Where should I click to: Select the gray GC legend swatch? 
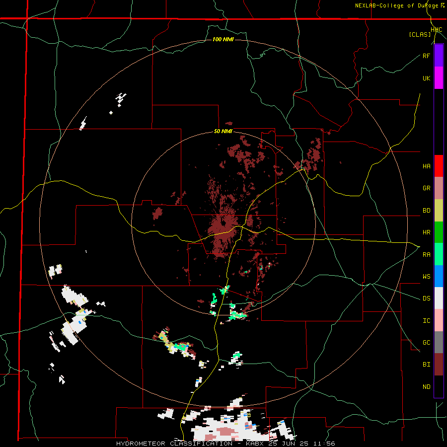click(x=439, y=342)
